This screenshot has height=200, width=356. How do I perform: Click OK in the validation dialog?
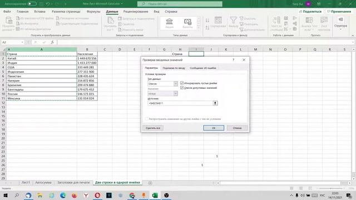click(x=214, y=128)
